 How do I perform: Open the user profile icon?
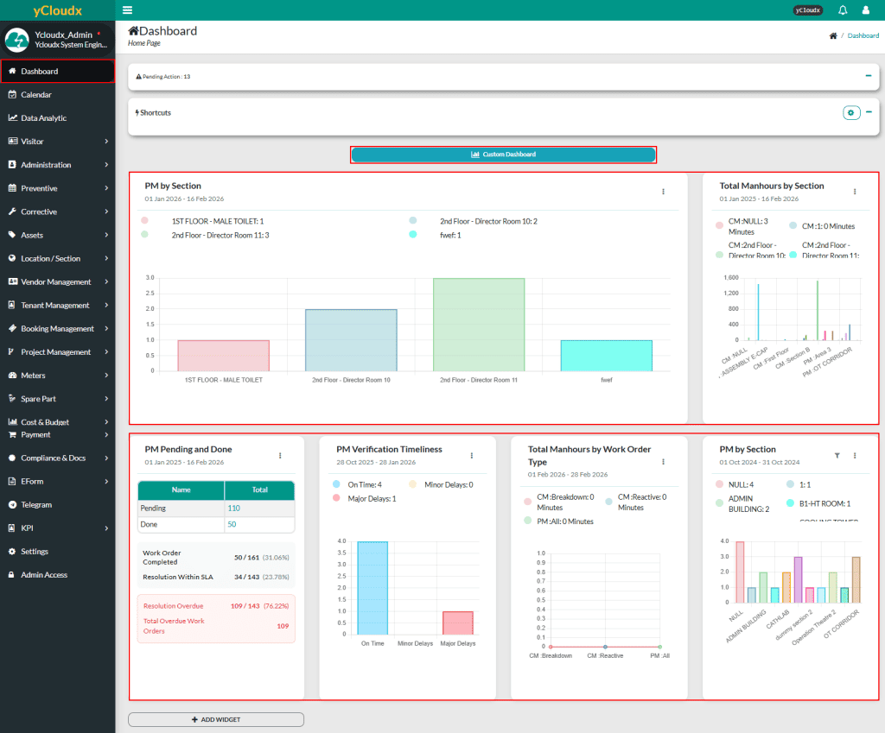pyautogui.click(x=866, y=10)
